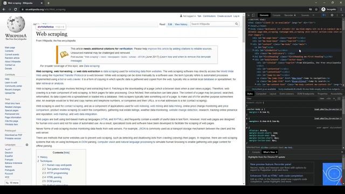Click the DevTools issues counter badge

(x=324, y=15)
